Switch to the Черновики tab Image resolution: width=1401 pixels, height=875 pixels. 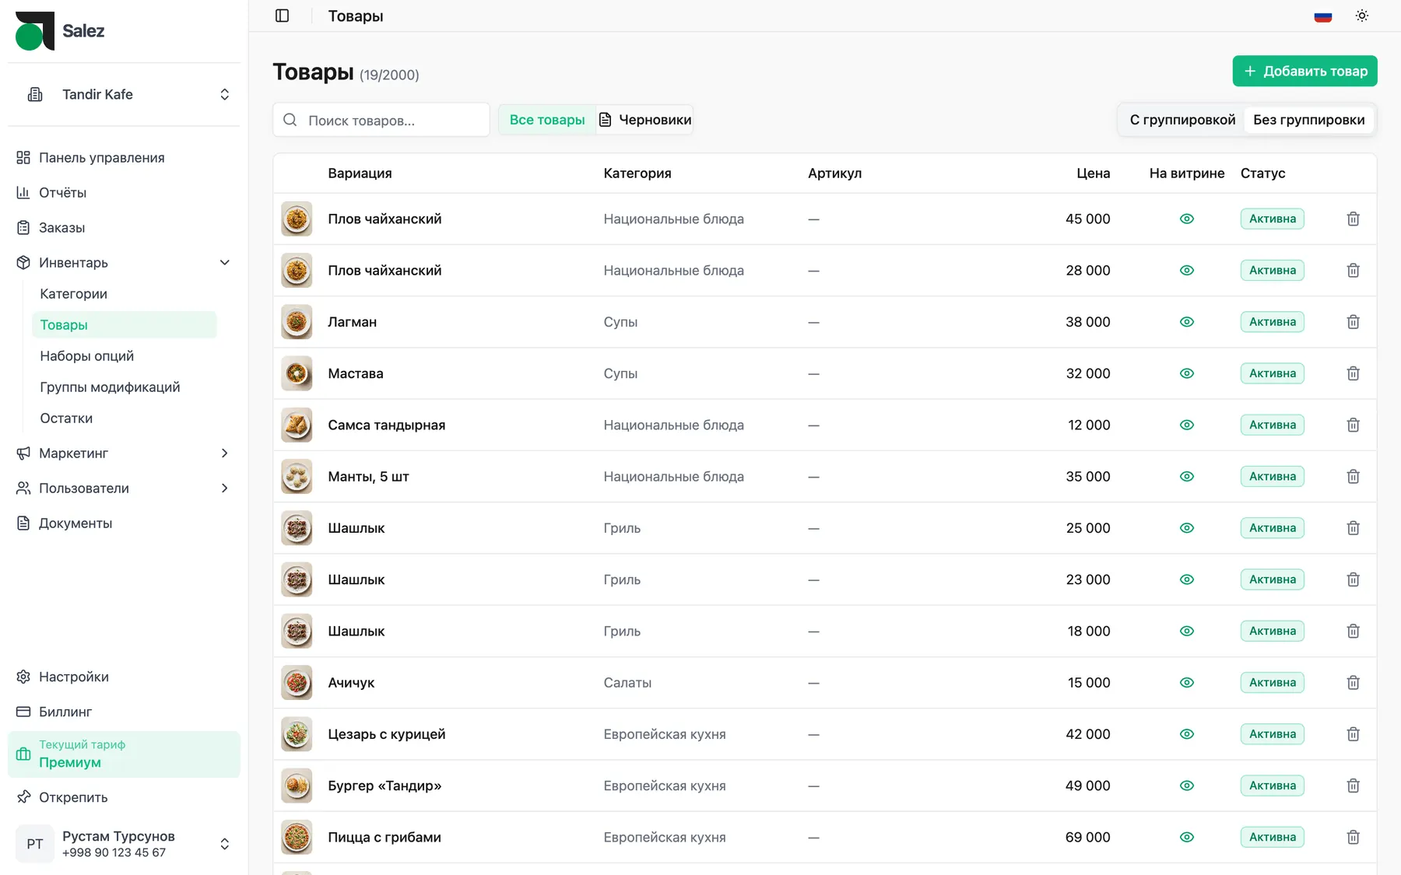(x=645, y=120)
